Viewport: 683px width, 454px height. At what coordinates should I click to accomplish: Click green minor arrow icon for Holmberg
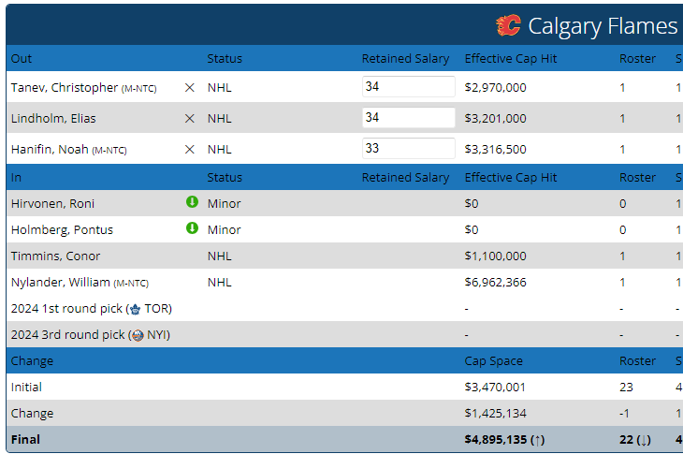click(192, 228)
